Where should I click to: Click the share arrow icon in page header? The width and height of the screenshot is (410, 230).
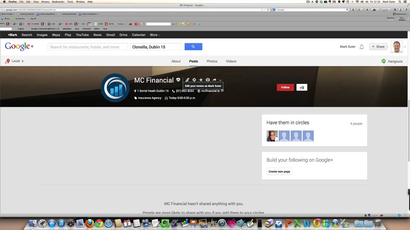(214, 80)
